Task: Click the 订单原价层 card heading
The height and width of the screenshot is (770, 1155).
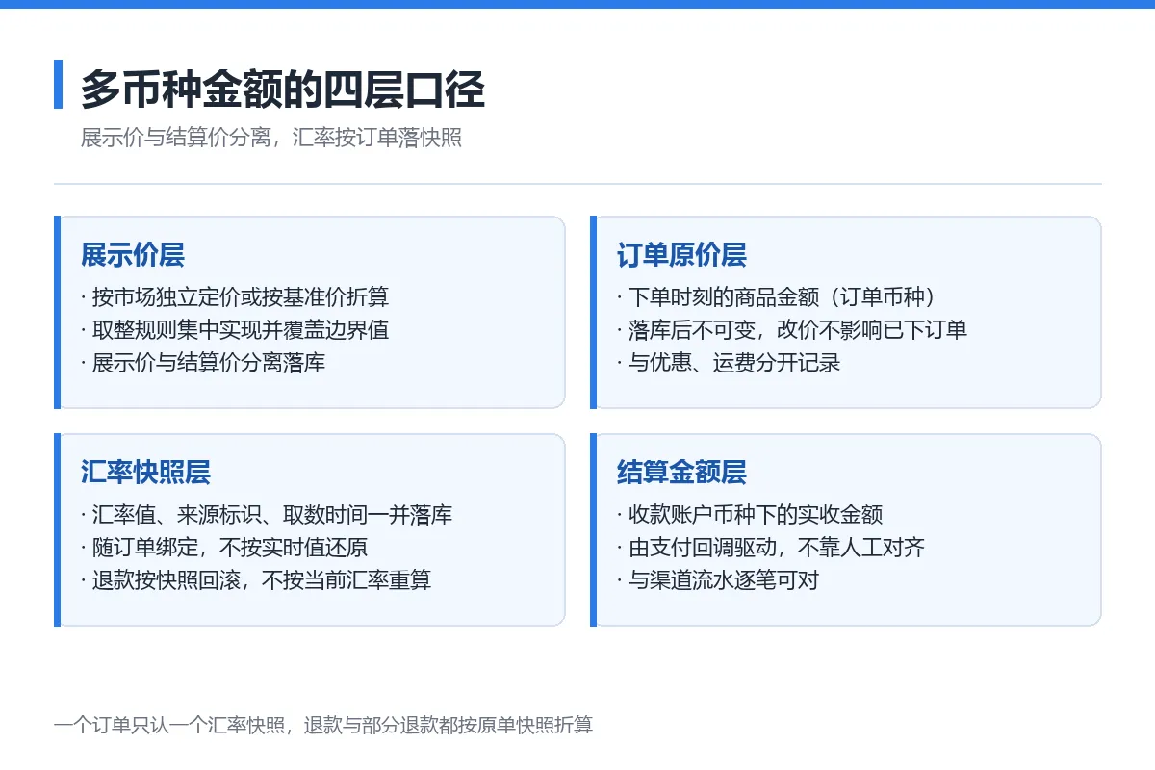Action: click(681, 255)
